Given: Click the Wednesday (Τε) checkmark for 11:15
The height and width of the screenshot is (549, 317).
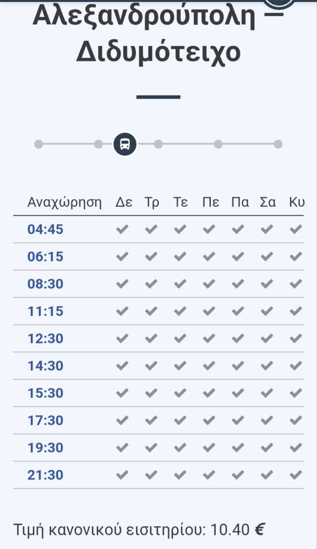Looking at the screenshot, I should [x=180, y=311].
